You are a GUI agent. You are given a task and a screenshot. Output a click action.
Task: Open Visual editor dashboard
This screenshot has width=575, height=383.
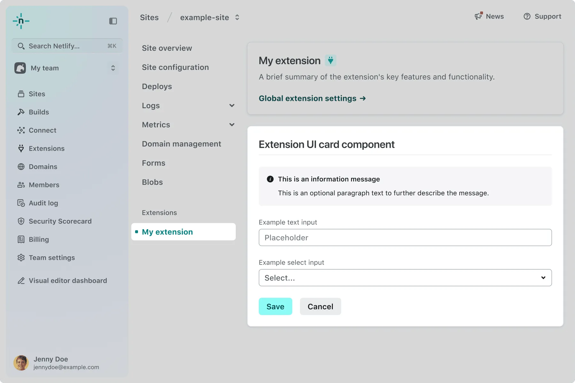68,281
